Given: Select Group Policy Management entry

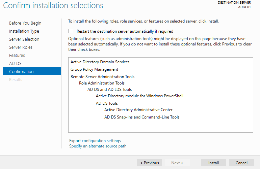Looking at the screenshot, I should click(x=94, y=69).
